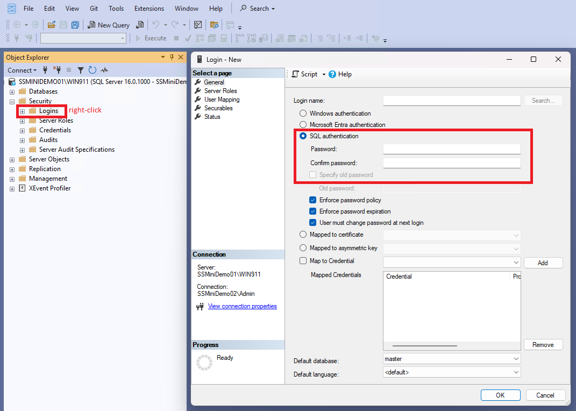Click the Add button next to Map to Credential

(543, 263)
